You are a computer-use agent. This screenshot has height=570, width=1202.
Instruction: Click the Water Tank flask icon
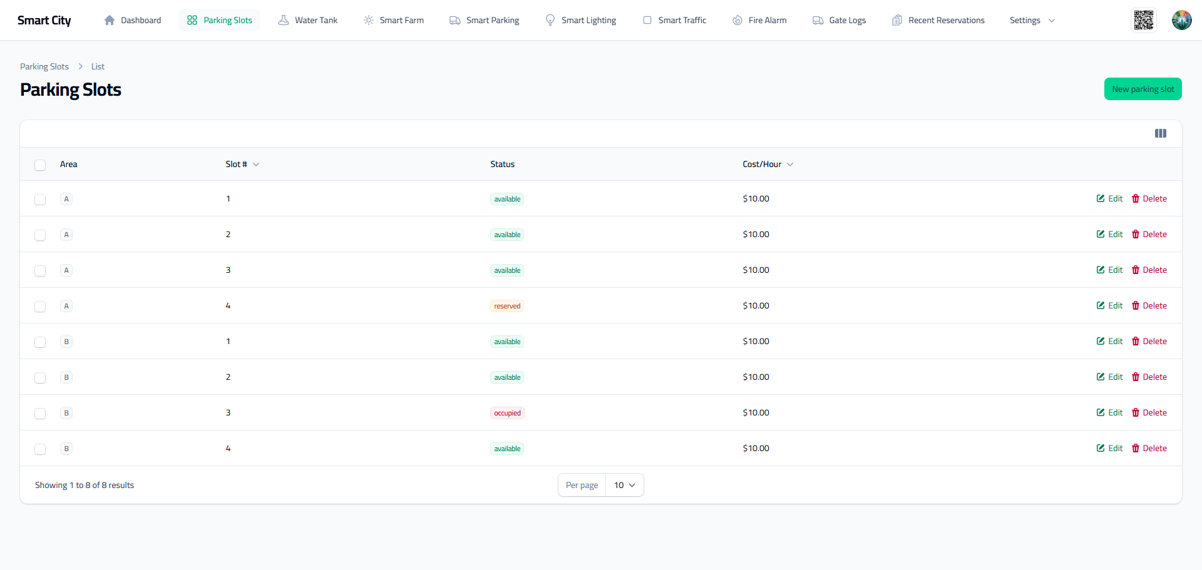pos(284,20)
